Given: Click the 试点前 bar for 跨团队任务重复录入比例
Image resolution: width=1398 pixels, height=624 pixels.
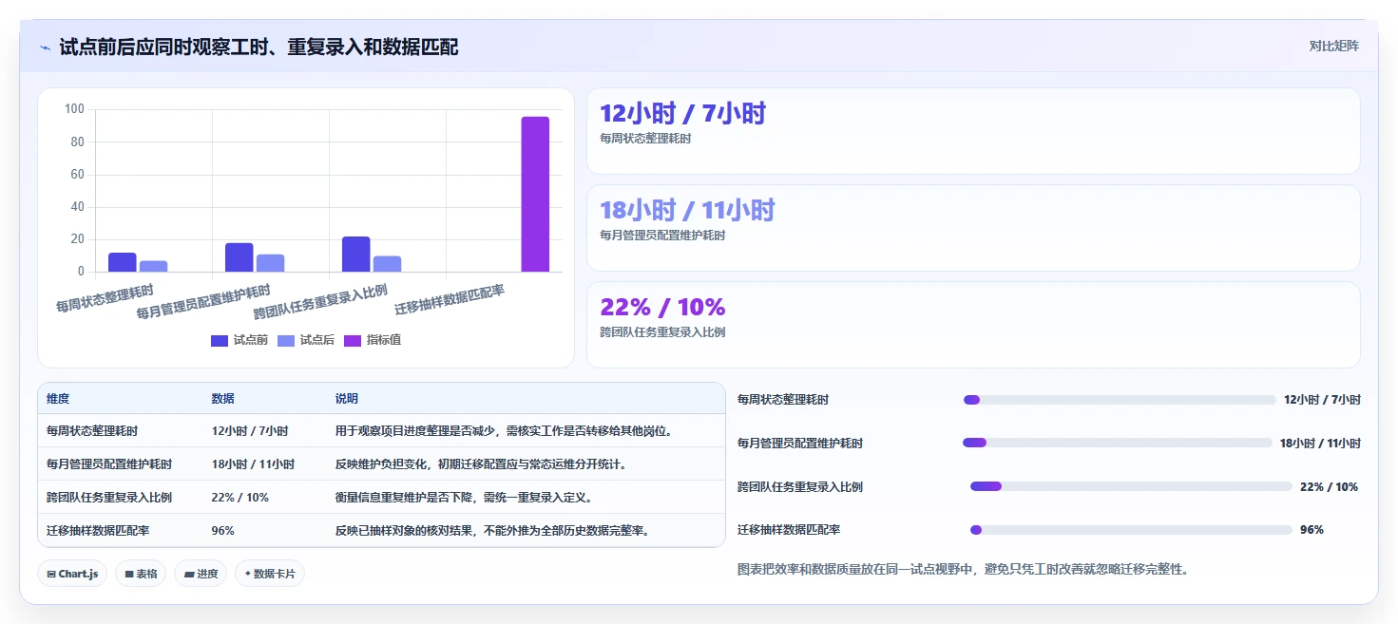Looking at the screenshot, I should (355, 254).
